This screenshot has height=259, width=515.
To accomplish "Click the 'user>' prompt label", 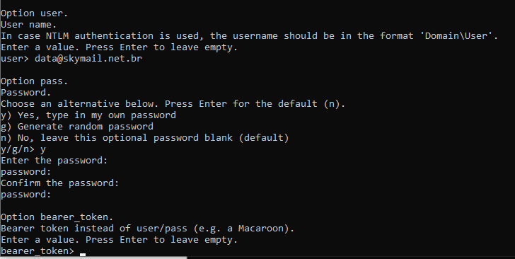I will pos(15,59).
